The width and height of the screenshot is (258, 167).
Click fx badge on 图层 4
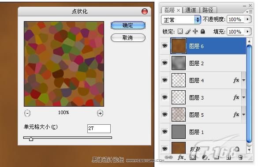tap(236, 80)
